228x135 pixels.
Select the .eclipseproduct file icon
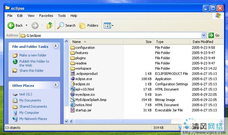73,73
